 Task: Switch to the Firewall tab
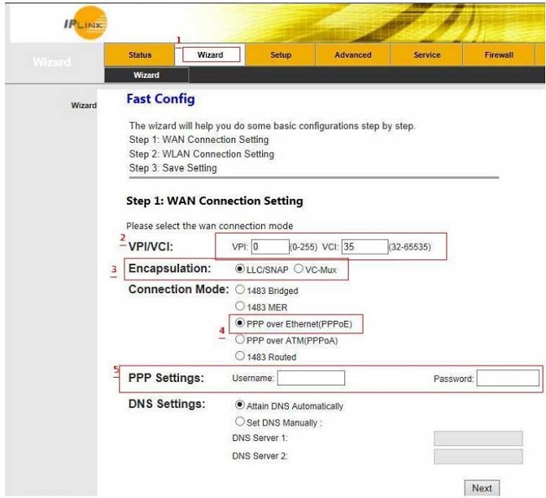498,55
